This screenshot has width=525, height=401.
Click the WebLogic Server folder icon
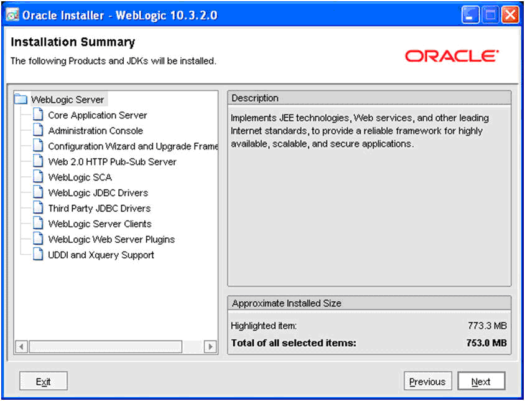[x=21, y=100]
